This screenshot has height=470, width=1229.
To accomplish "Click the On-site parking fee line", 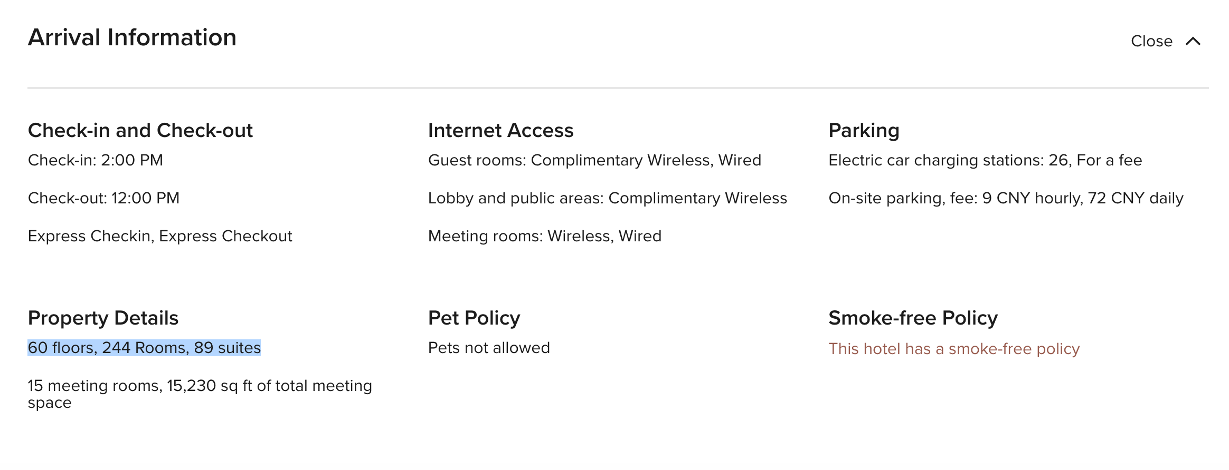I will (1006, 198).
